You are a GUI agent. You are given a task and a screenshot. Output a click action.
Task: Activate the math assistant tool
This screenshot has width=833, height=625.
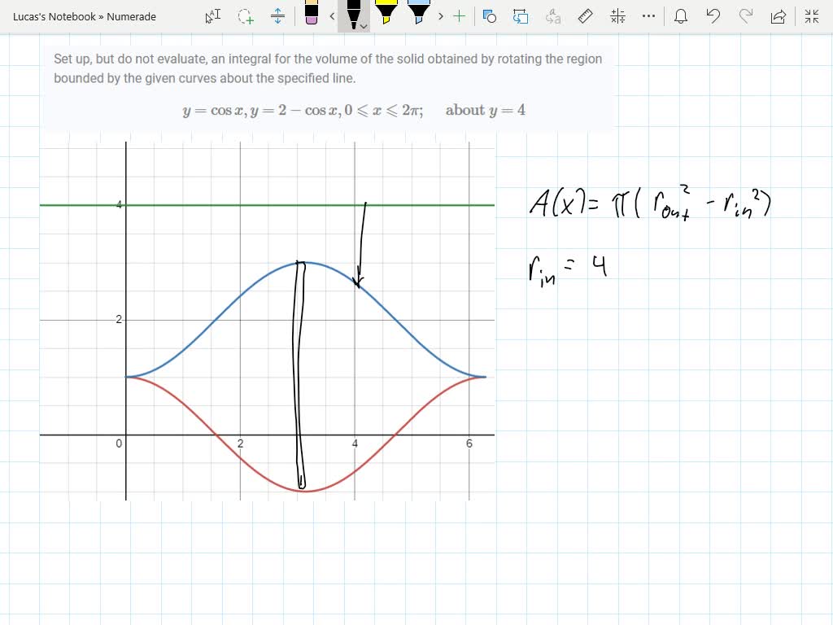click(x=617, y=15)
